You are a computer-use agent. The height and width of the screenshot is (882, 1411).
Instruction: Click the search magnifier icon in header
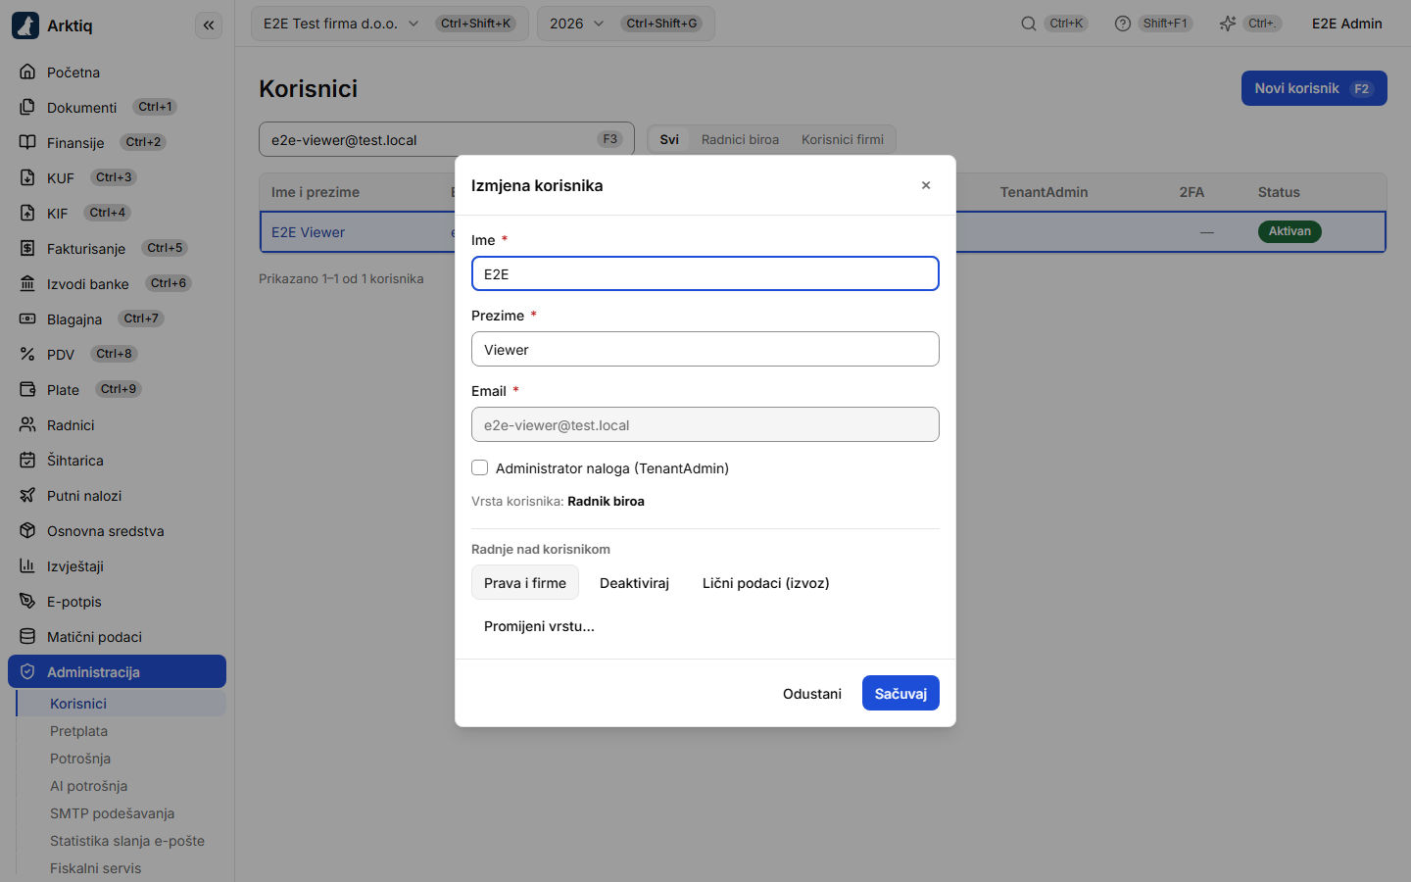[1029, 24]
